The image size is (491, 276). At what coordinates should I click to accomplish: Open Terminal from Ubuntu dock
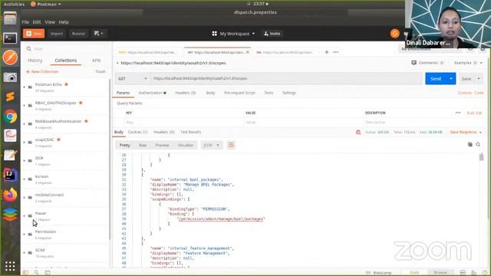pyautogui.click(x=10, y=38)
